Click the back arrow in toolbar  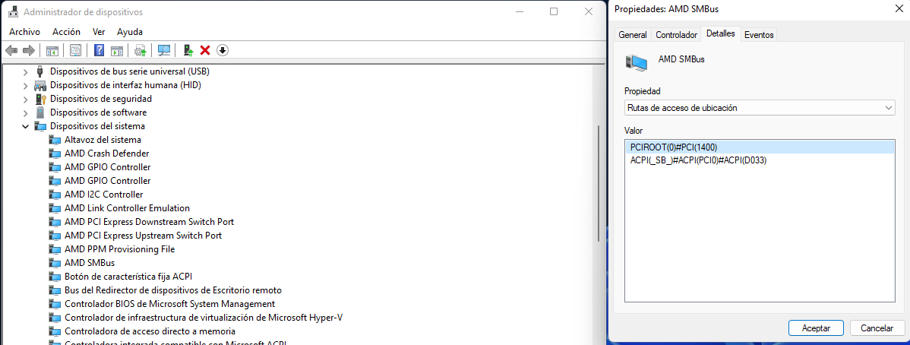pyautogui.click(x=11, y=50)
